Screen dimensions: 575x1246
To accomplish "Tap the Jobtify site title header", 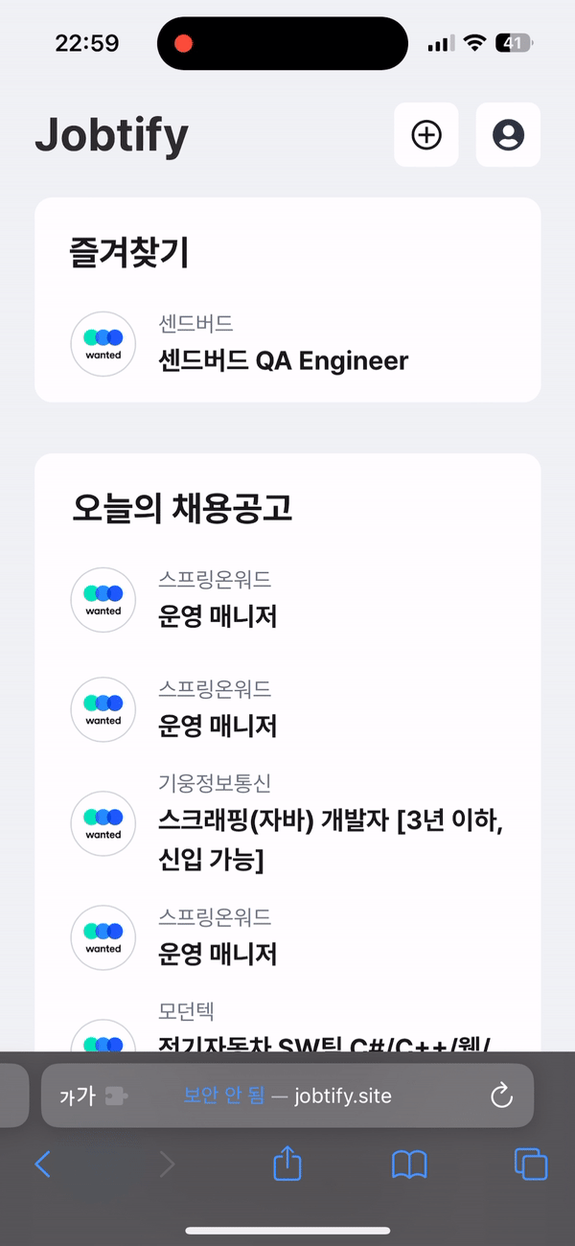I will tap(111, 134).
